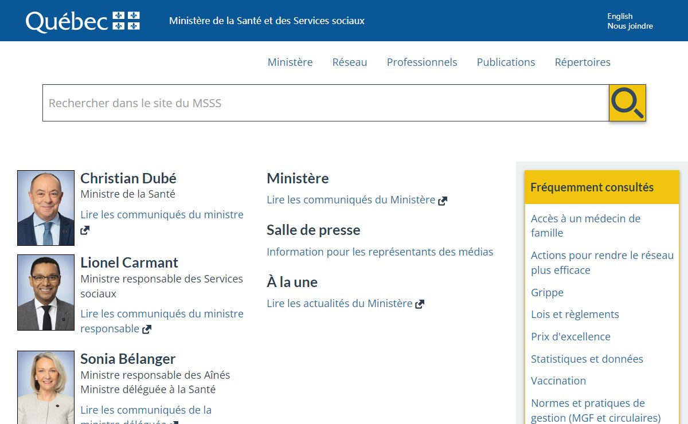Open the Vaccination link in sidebar

[558, 380]
